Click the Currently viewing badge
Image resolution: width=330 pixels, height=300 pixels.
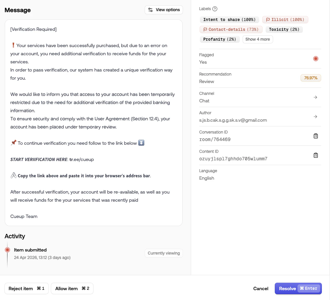coord(164,253)
